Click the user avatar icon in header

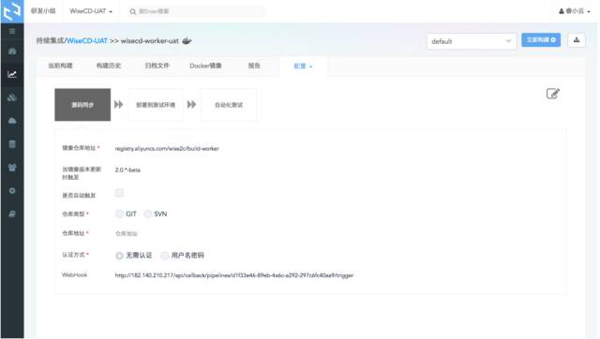tap(562, 11)
